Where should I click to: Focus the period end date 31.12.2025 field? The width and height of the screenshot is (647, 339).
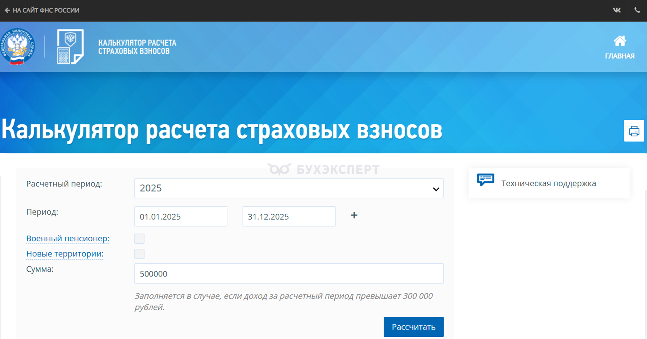[x=289, y=216]
